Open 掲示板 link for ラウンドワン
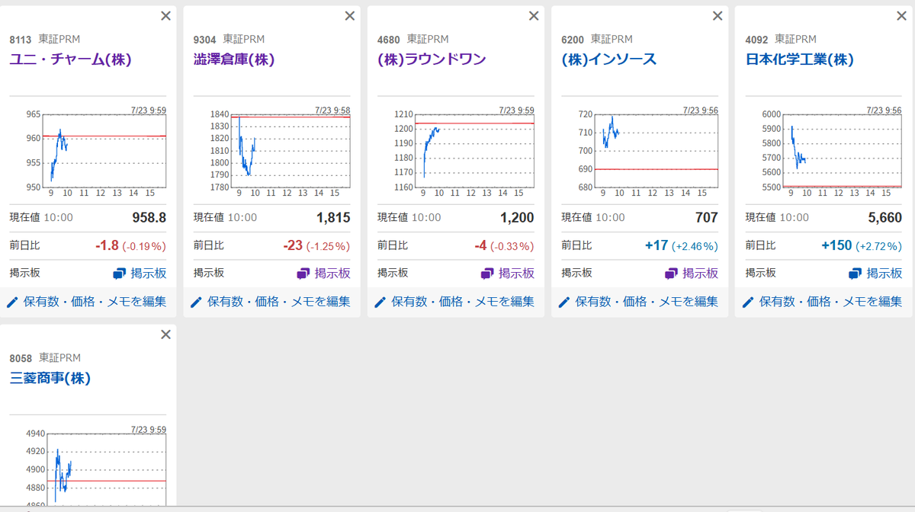The image size is (915, 512). click(507, 273)
